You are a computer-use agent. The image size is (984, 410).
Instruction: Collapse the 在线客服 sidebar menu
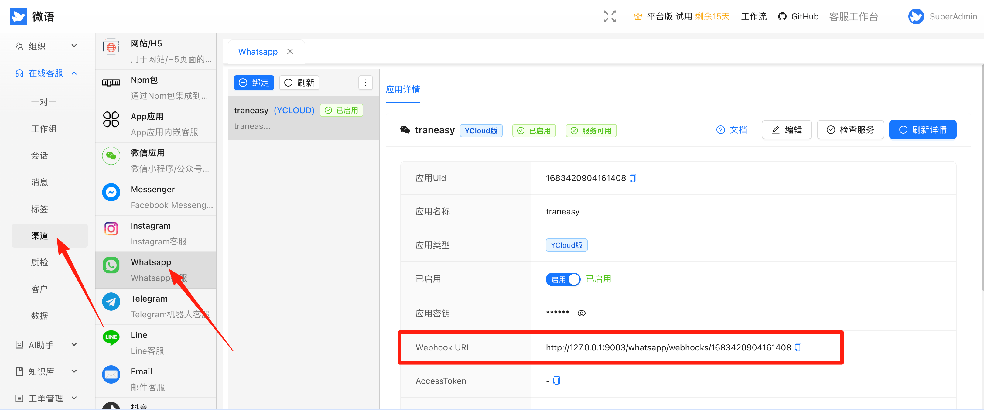[x=46, y=73]
